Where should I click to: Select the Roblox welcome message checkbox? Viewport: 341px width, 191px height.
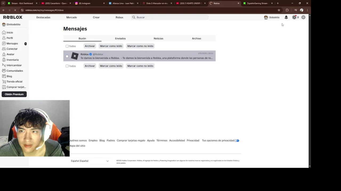click(67, 56)
